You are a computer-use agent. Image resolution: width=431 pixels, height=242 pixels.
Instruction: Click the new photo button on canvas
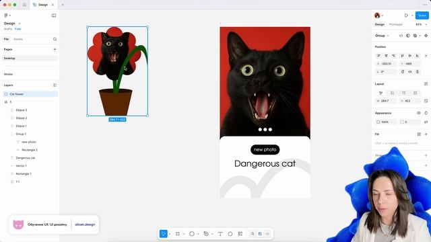(x=265, y=149)
